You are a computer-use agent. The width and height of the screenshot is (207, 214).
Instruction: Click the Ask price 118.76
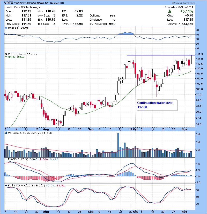[x=50, y=11]
